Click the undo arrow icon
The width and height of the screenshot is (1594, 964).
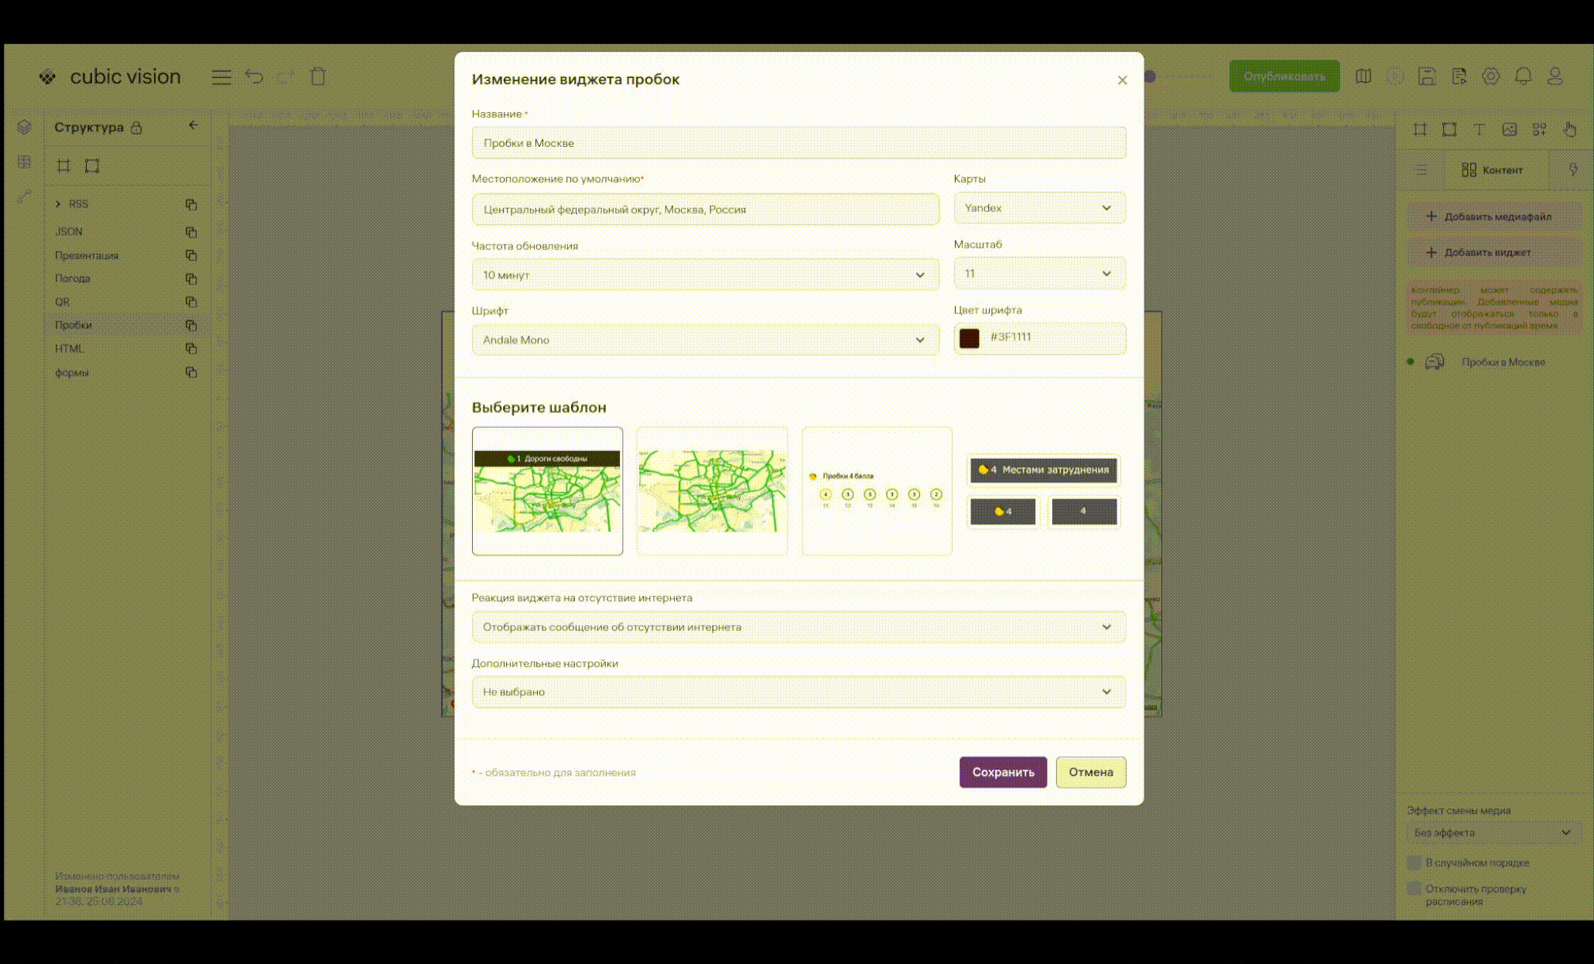click(x=254, y=77)
